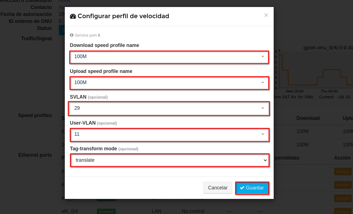Click Apagar button for eth_0/4 row
353x214 pixels.
343,211
